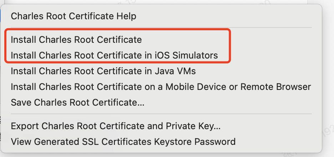Select the Export certificate and Private Key item
Screen dimensions: 334x157
(116, 126)
